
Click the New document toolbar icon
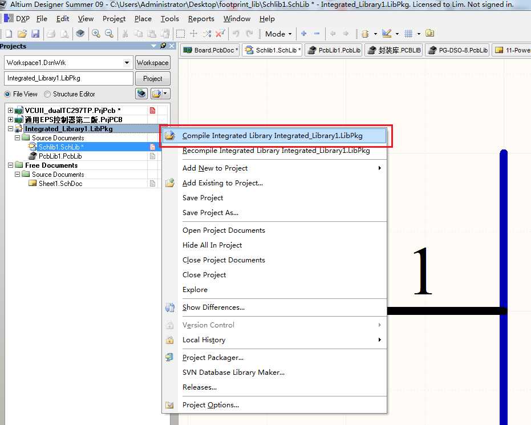[9, 34]
